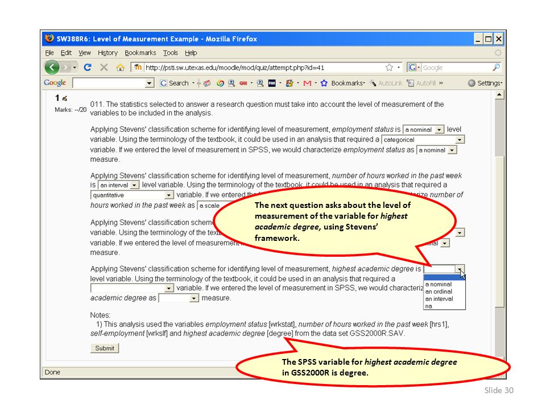Open the View menu

[x=84, y=53]
